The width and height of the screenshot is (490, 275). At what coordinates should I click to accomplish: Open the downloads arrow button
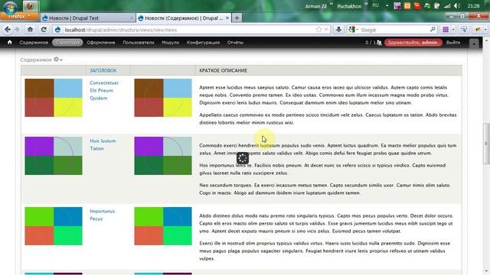[338, 30]
